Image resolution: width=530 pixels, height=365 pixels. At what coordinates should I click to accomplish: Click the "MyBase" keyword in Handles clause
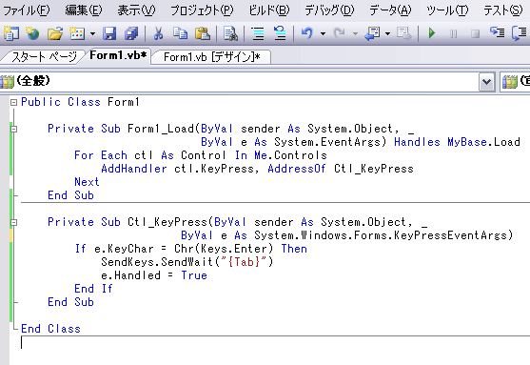pyautogui.click(x=467, y=142)
